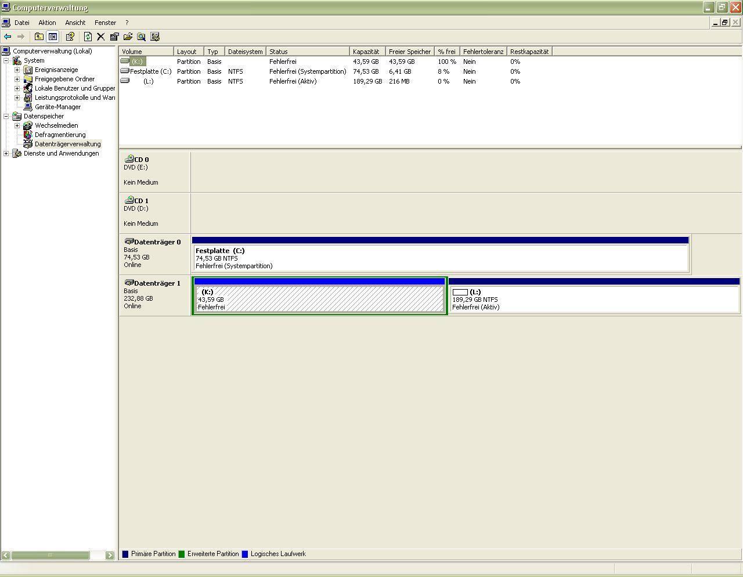
Task: Click the CD 0 DVD (E:) drive label
Action: (x=154, y=171)
